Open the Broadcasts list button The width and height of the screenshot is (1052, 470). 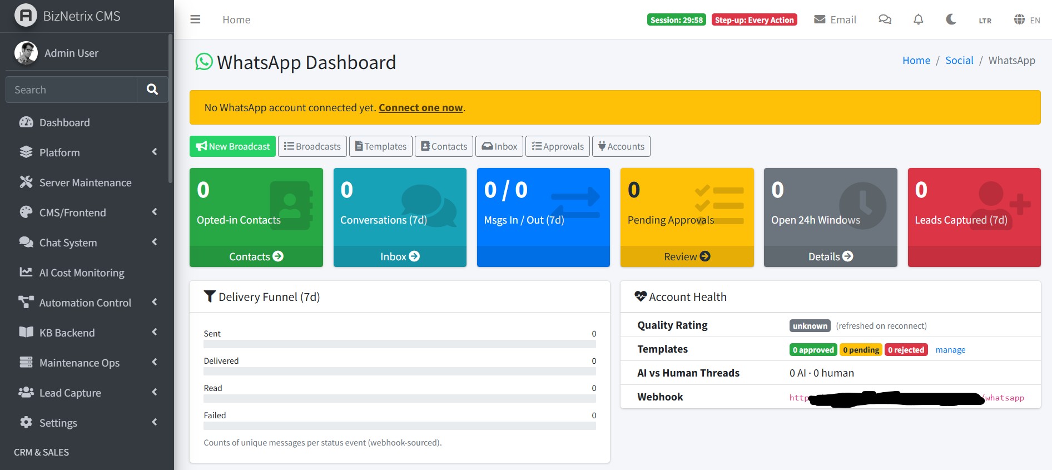(312, 146)
